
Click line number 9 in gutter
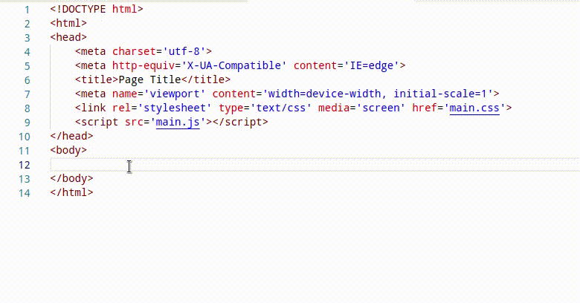27,123
